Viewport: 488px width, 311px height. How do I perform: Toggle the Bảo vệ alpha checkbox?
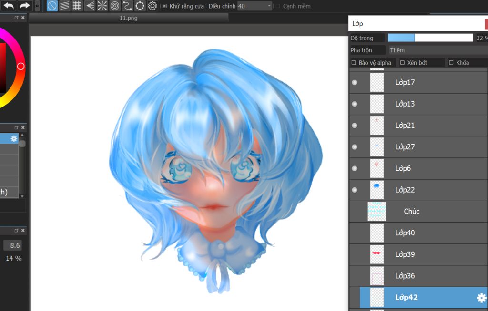click(354, 63)
